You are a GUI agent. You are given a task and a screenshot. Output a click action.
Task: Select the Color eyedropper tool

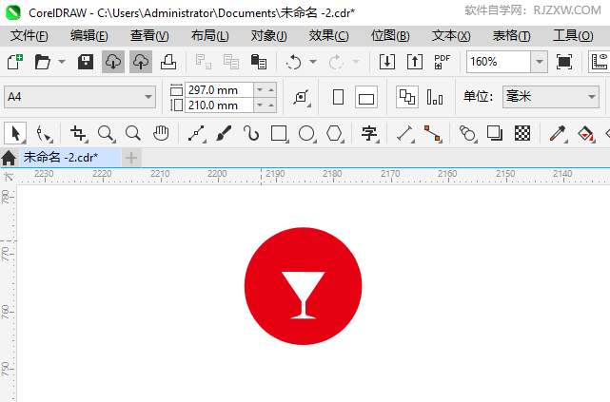pyautogui.click(x=558, y=134)
